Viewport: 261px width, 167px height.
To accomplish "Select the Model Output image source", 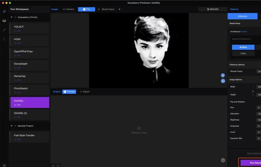I will coord(106,9).
